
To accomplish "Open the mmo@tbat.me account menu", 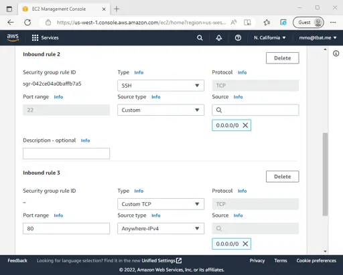I will pos(318,37).
